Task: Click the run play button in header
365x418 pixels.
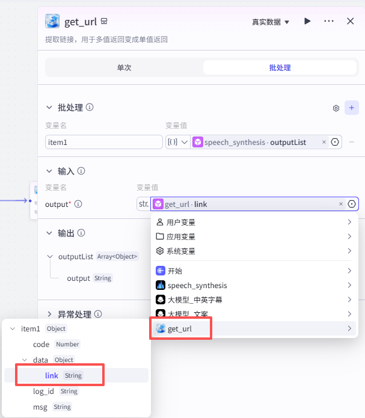Action: [x=307, y=22]
